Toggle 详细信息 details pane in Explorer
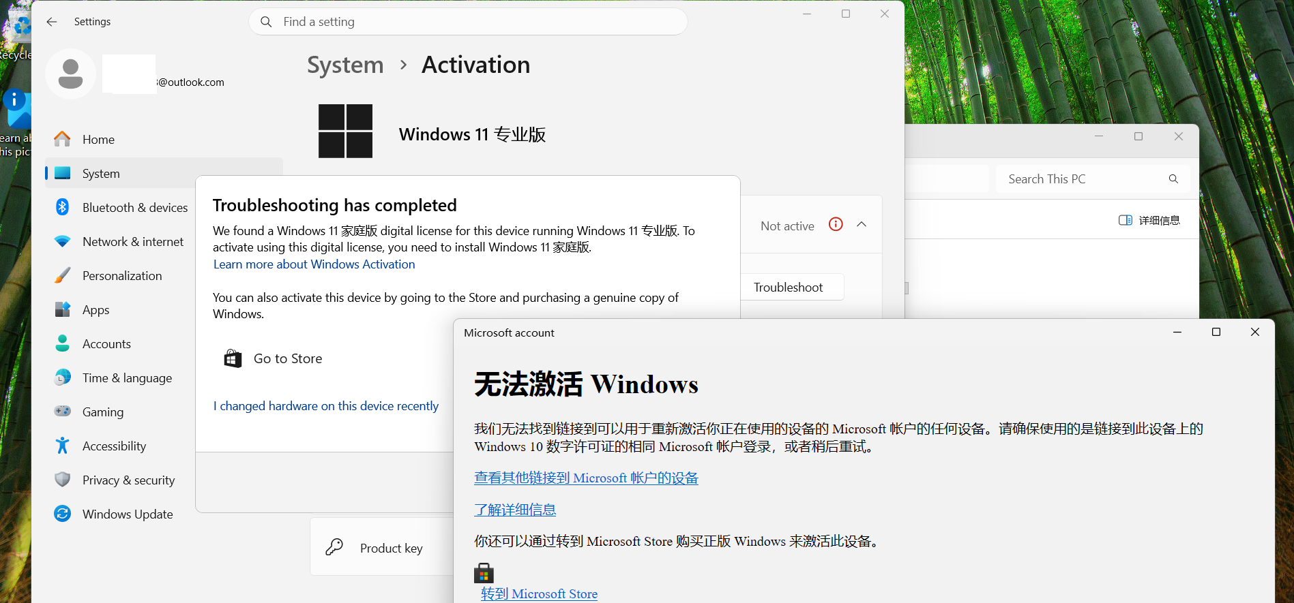The height and width of the screenshot is (603, 1294). 1149,220
